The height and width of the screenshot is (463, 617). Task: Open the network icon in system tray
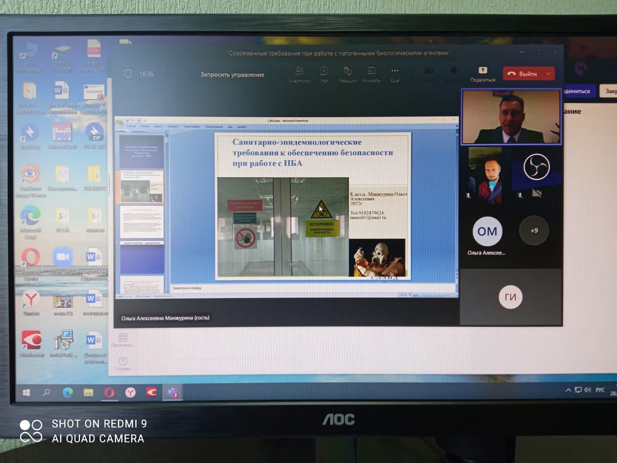(578, 390)
